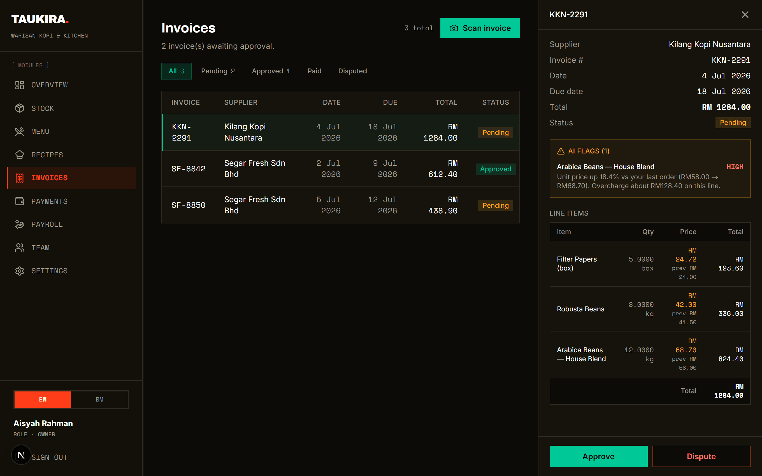The width and height of the screenshot is (762, 476).
Task: Filter by the Pending 2 tab
Action: click(x=218, y=71)
